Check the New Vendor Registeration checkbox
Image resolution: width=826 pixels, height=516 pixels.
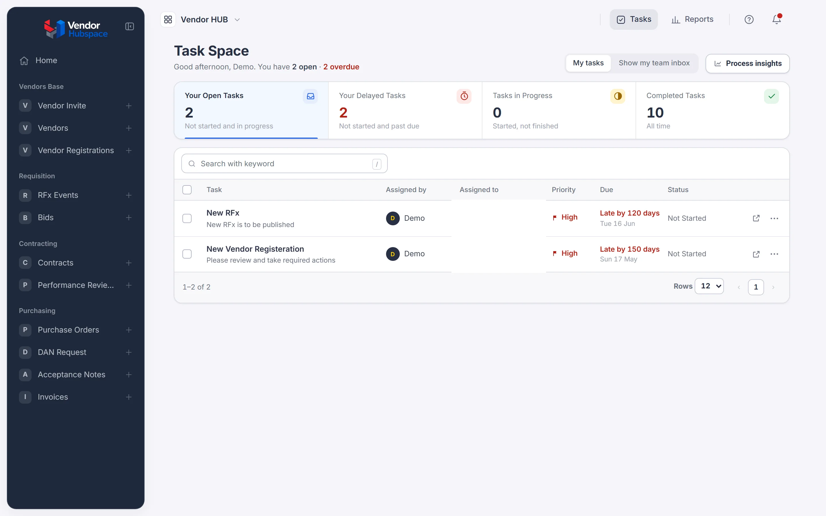(187, 254)
